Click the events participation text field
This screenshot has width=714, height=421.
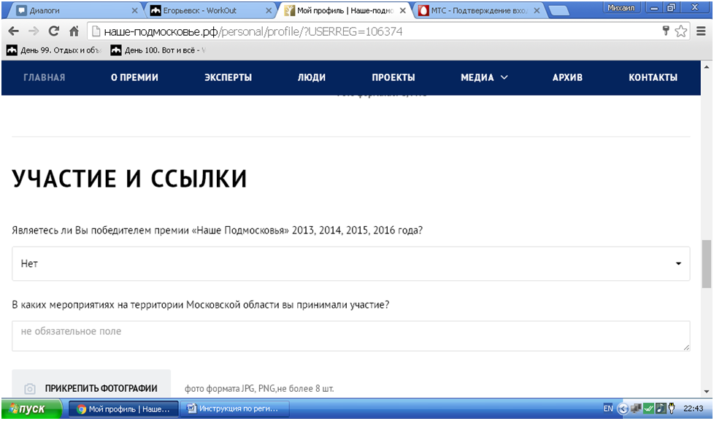tap(350, 336)
